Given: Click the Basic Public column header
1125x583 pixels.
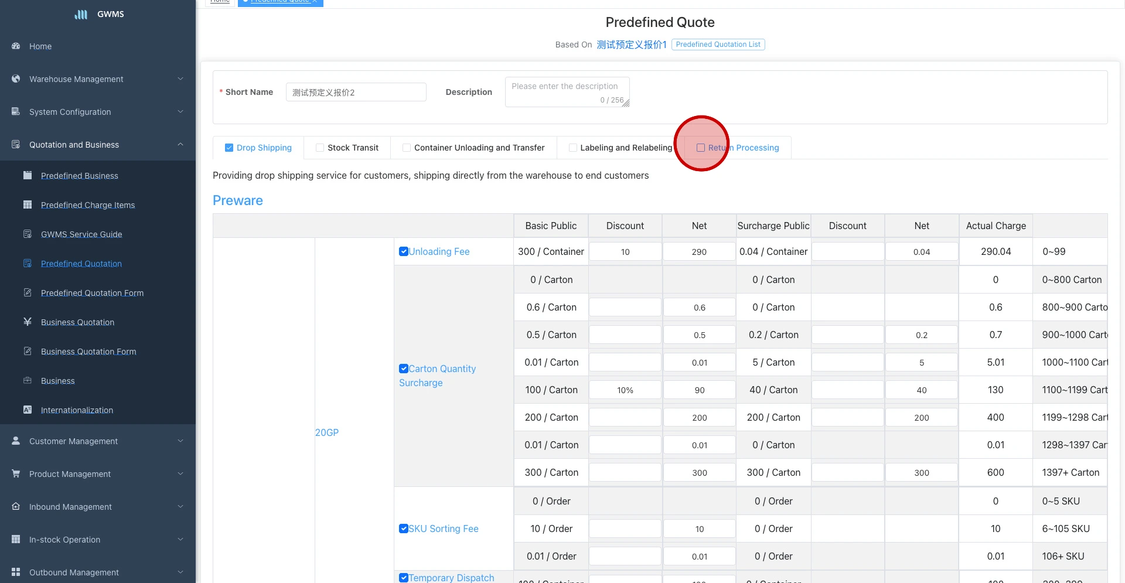Looking at the screenshot, I should click(x=551, y=226).
